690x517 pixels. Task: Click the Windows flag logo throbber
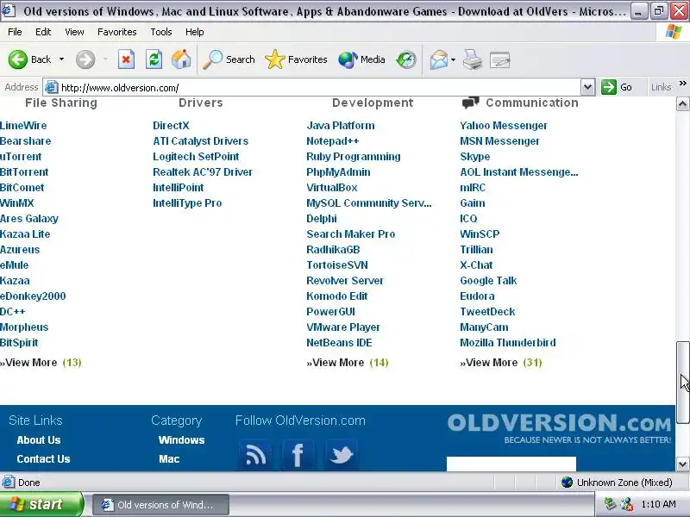tap(674, 32)
